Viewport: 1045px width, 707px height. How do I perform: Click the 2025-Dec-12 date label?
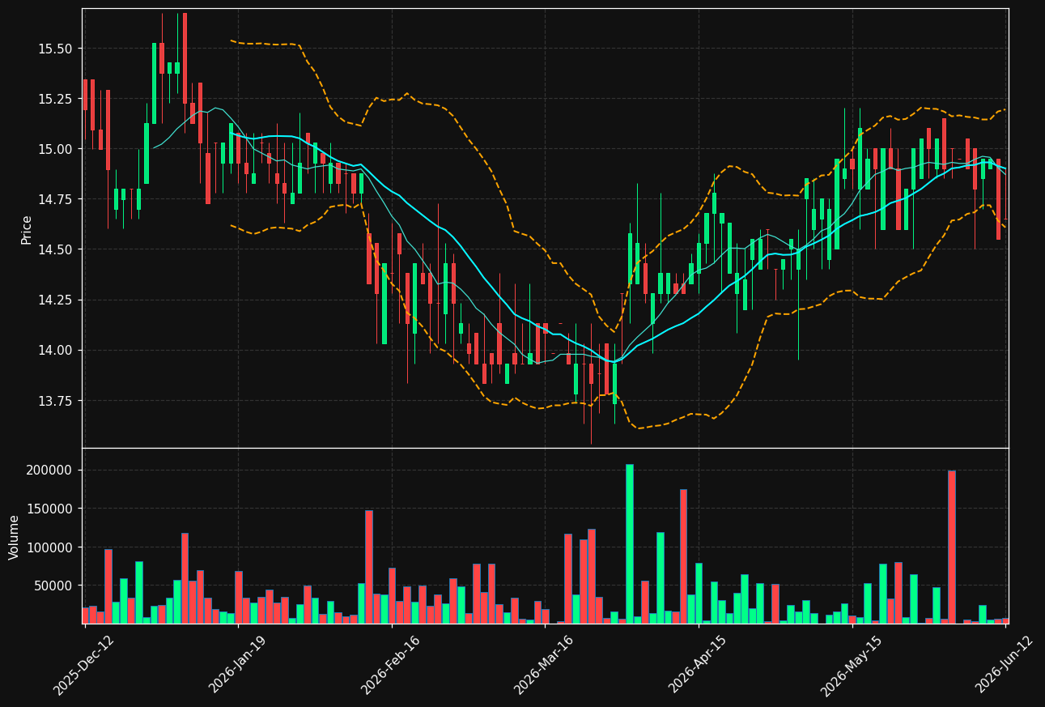[83, 666]
